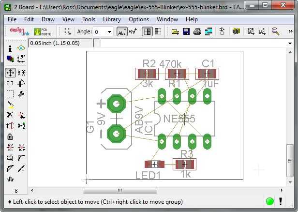Open the Edit menu
Screen dimensions: 298x212
pyautogui.click(x=29, y=19)
